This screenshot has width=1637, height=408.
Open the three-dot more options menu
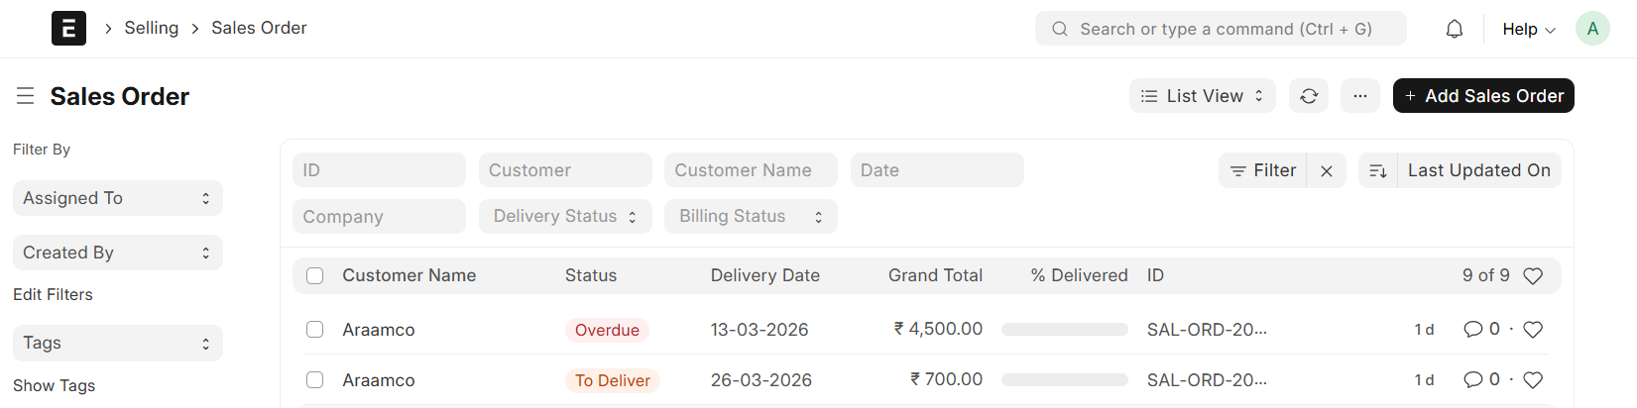[1359, 96]
